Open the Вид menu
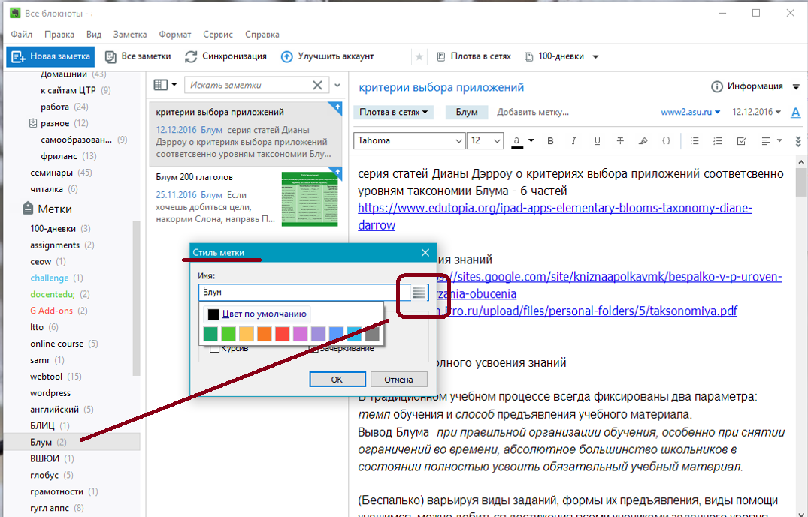808x517 pixels. (x=94, y=35)
